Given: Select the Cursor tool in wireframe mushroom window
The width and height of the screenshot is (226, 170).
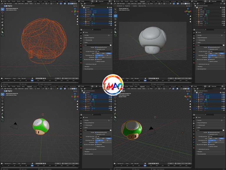Looking at the screenshot, I should click(x=2, y=12).
